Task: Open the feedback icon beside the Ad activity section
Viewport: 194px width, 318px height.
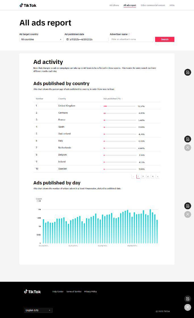Action: [x=187, y=72]
